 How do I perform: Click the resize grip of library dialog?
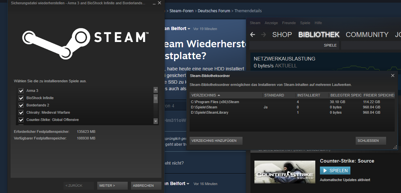[395, 148]
